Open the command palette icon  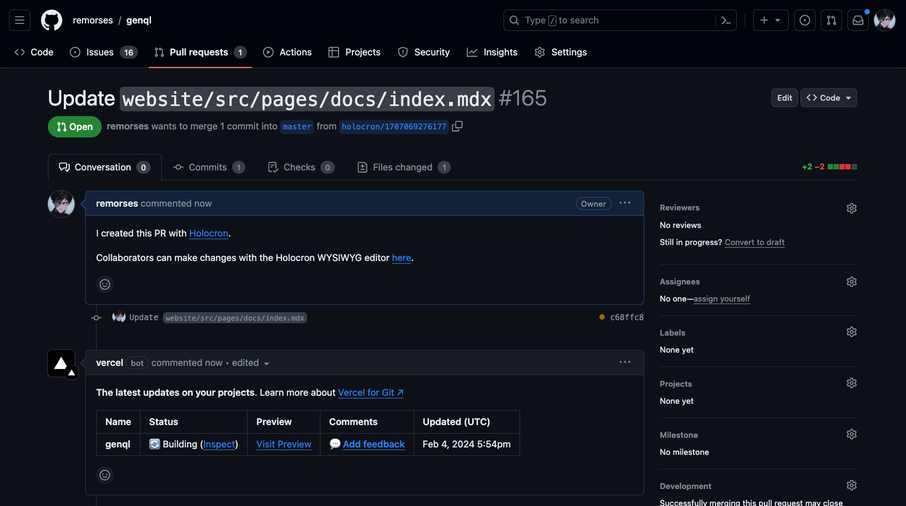click(x=726, y=20)
